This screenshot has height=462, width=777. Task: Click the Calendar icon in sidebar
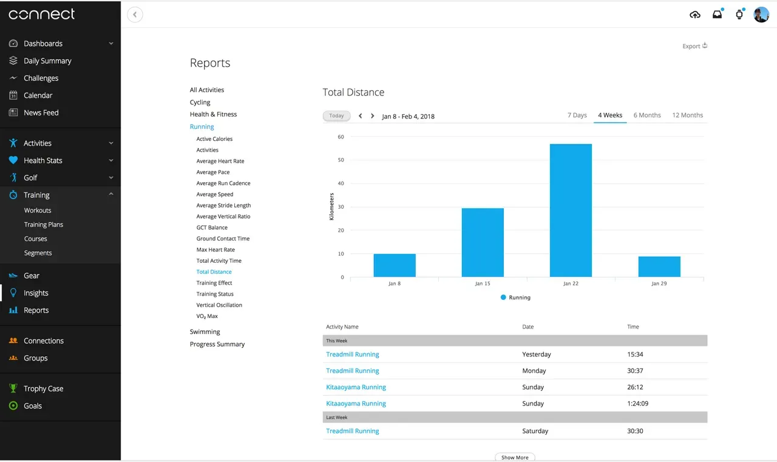tap(13, 95)
